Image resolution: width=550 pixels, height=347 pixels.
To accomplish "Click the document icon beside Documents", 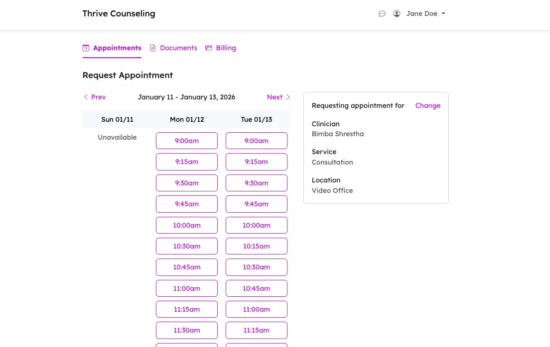I will [153, 48].
